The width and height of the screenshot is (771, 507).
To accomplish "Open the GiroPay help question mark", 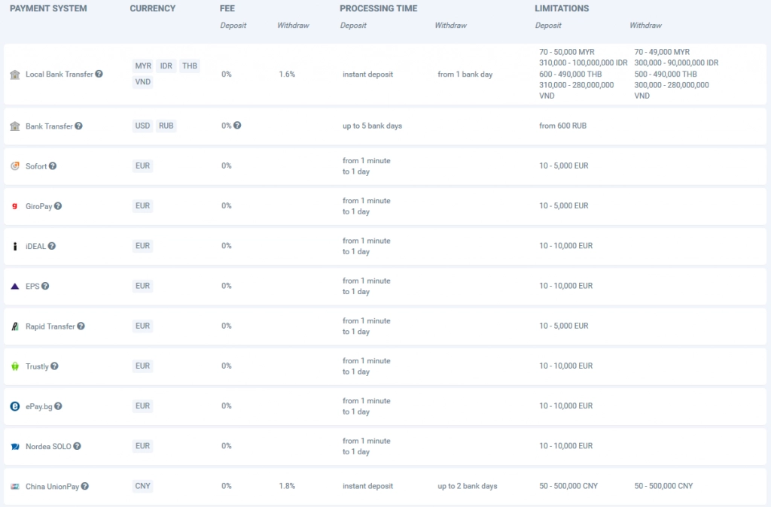I will click(58, 206).
